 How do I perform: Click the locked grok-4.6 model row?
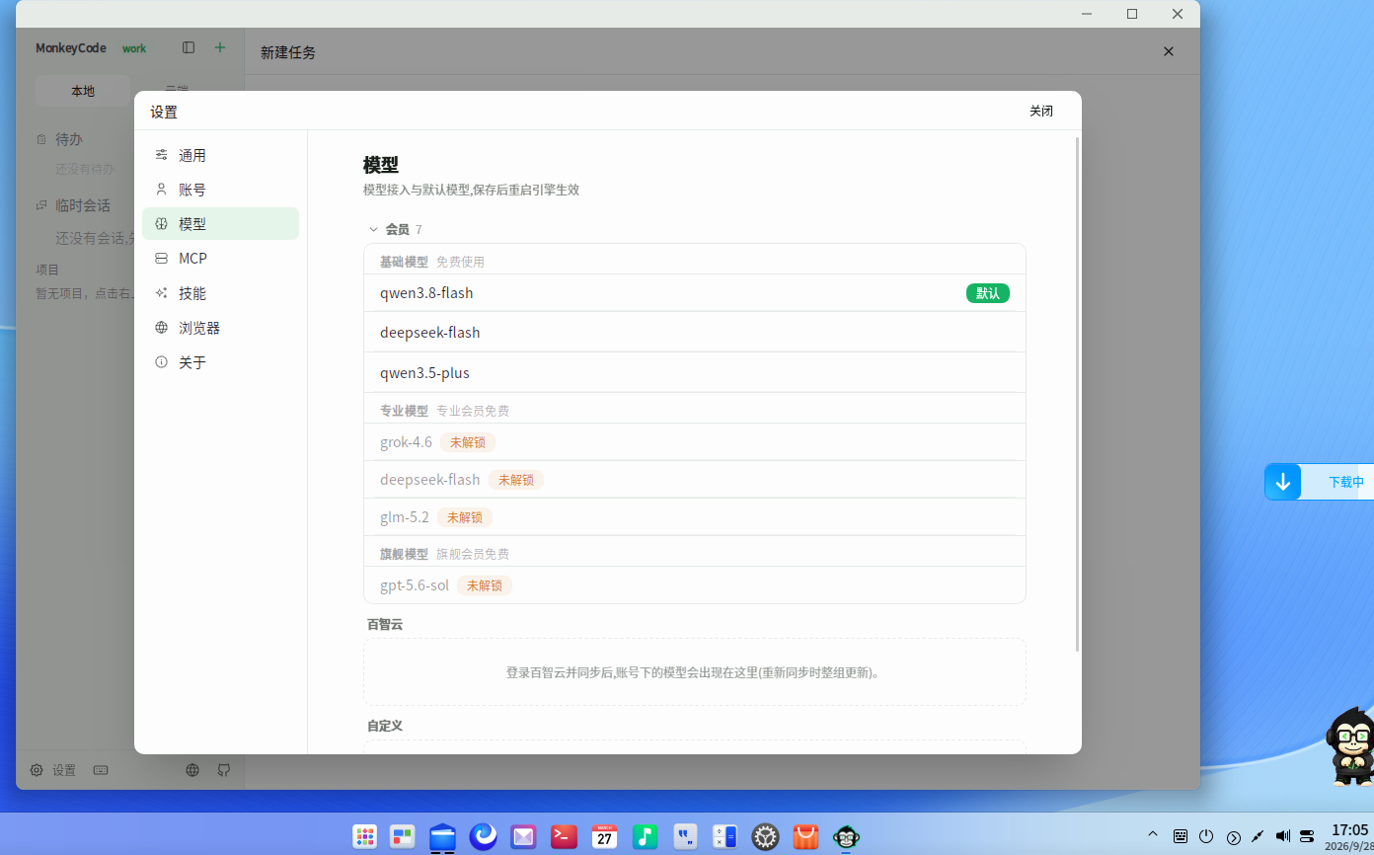(694, 442)
